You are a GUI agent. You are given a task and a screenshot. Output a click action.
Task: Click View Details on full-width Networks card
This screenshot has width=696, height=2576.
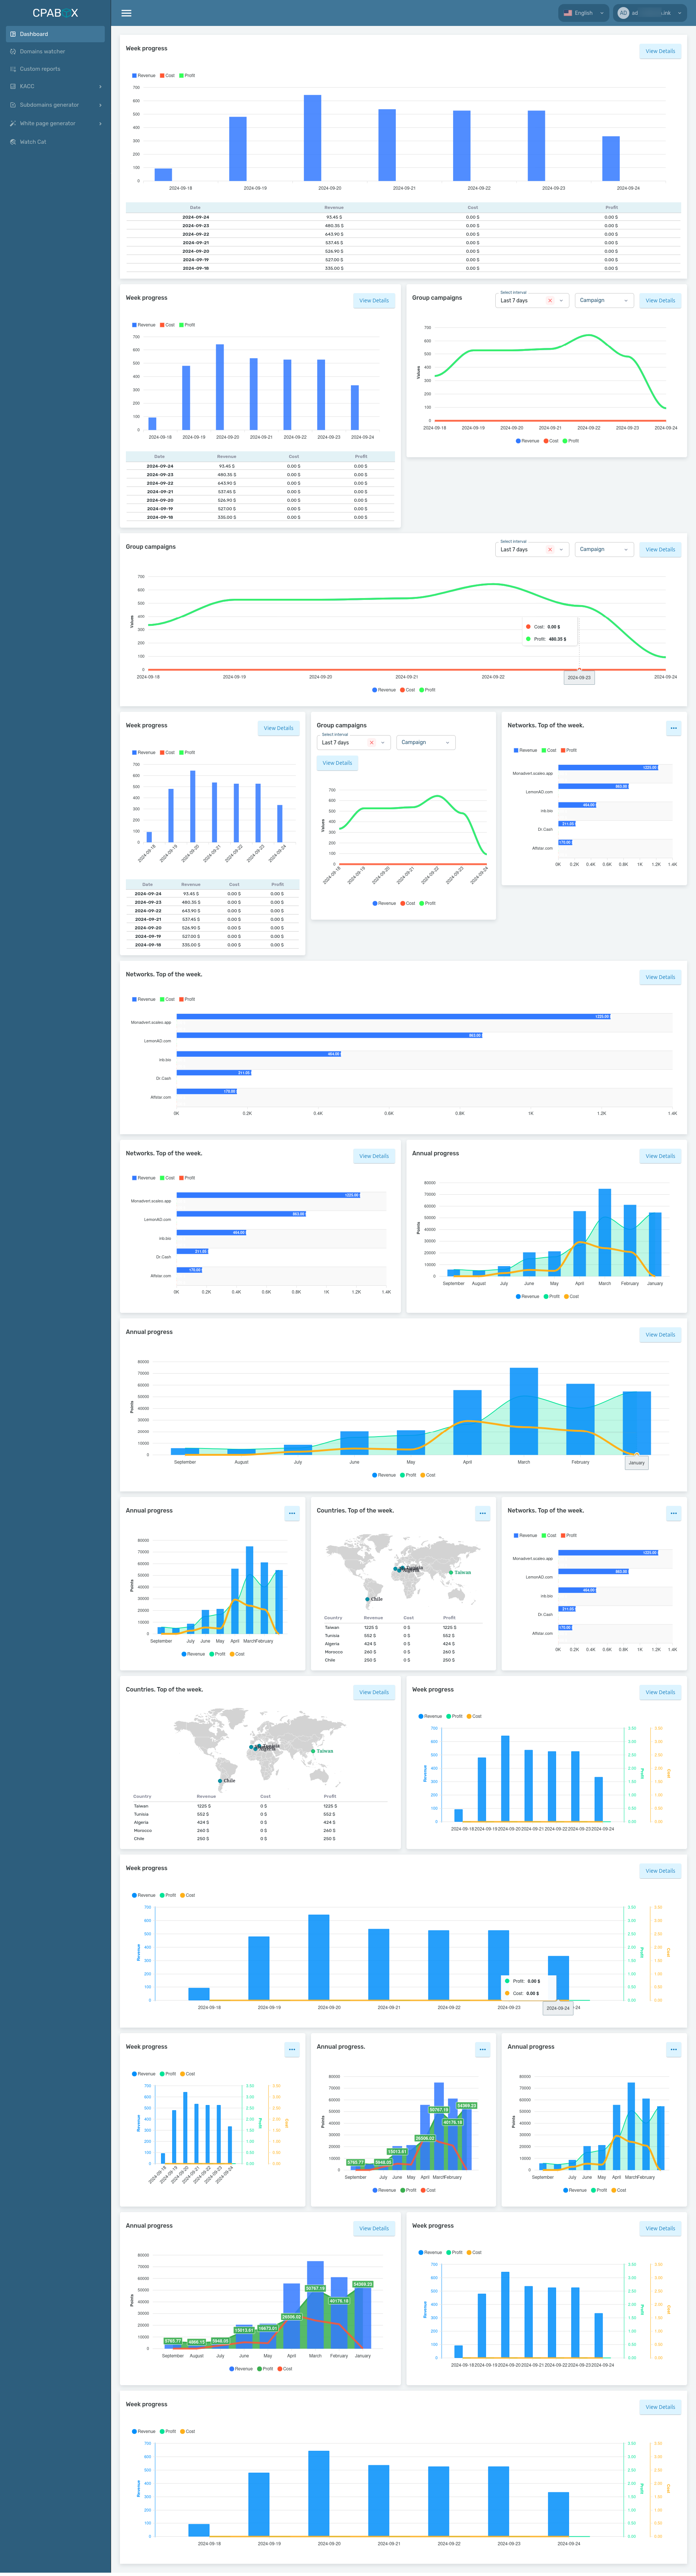click(660, 977)
